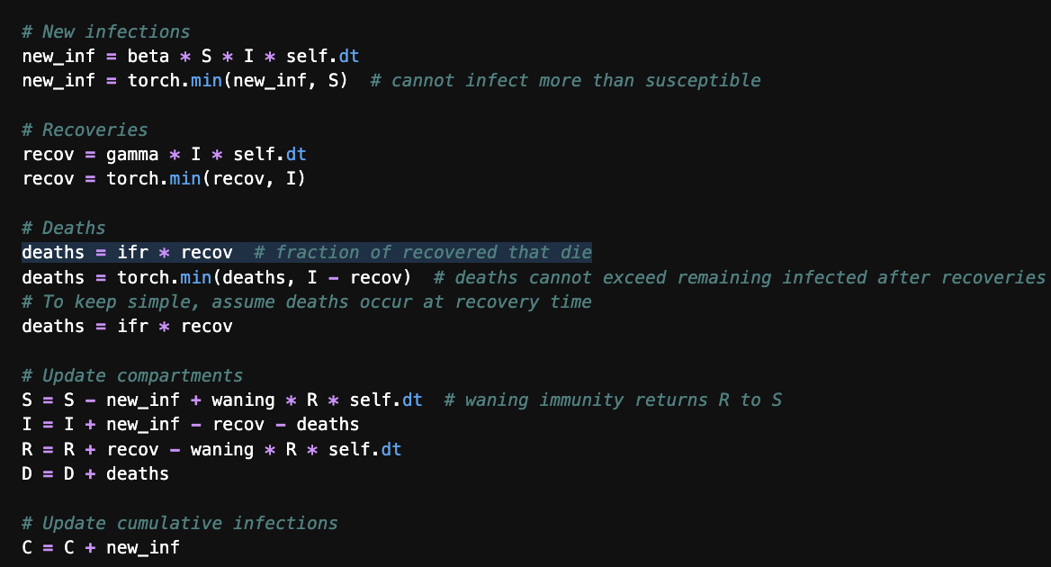Click "torch.min(new_inf, S)" call
This screenshot has height=567, width=1051.
[227, 80]
